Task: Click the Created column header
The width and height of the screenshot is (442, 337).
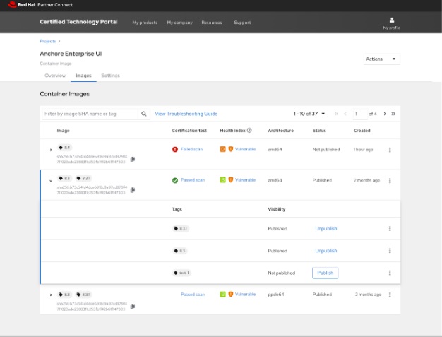Action: [x=362, y=131]
